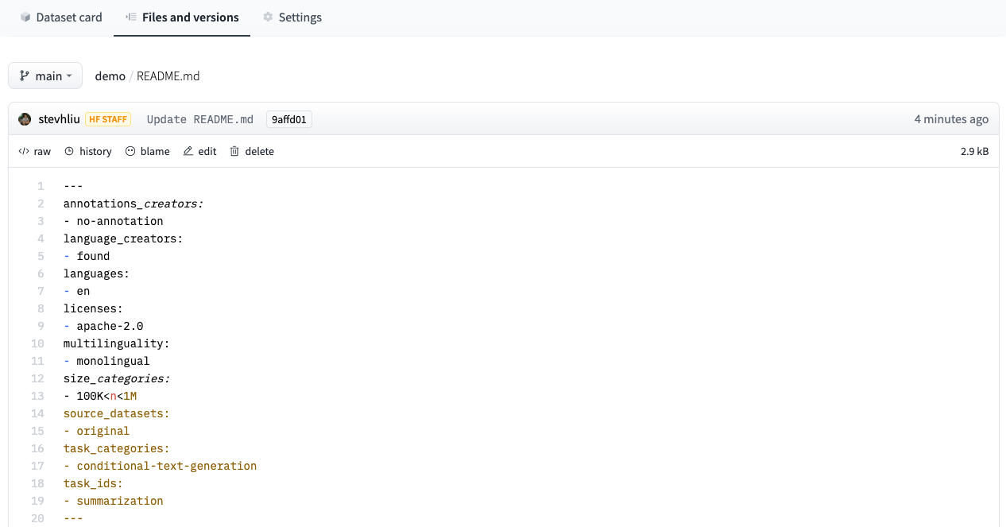
Task: Navigate to the demo breadcrumb folder
Action: (110, 76)
